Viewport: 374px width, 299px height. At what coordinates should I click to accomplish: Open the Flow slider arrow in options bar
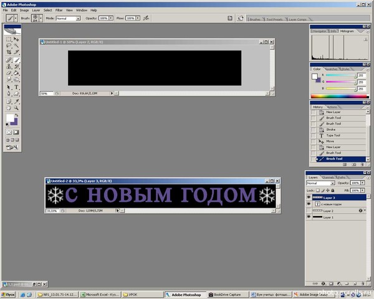tap(138, 18)
